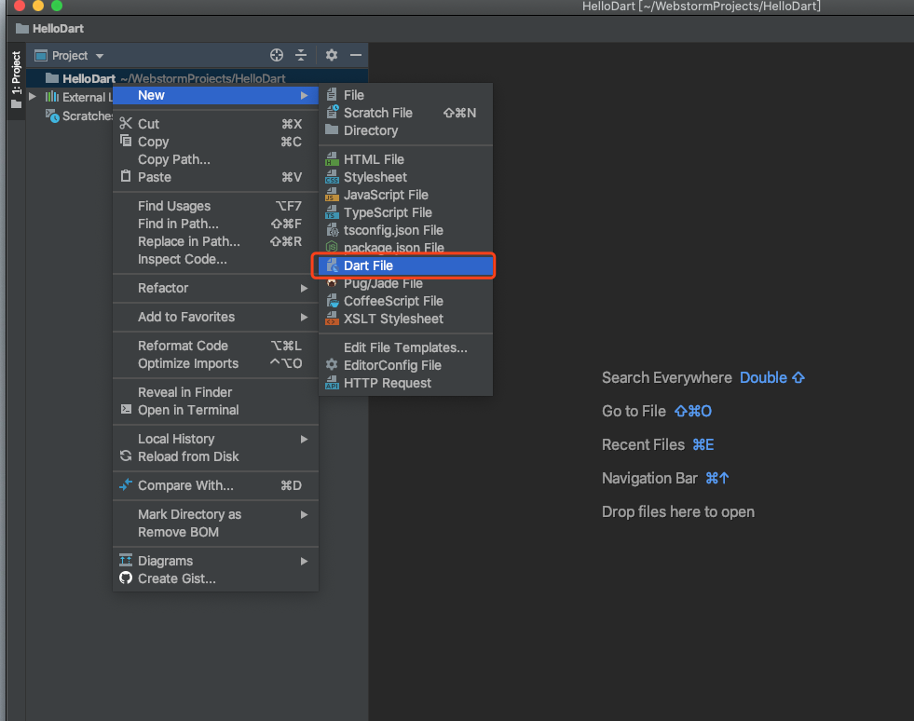
Task: Click the Recent Files ⌘E shortcut link
Action: (703, 444)
